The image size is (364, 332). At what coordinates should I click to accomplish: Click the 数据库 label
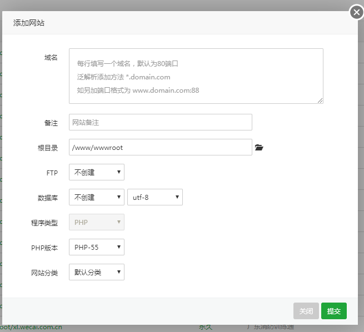(x=48, y=198)
